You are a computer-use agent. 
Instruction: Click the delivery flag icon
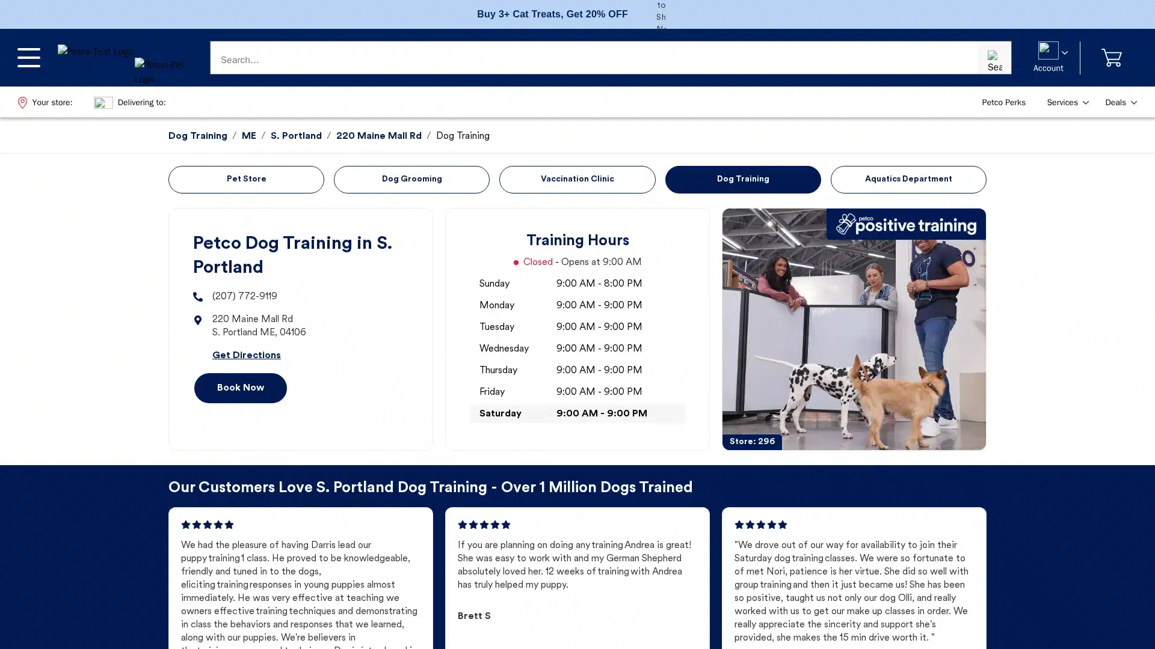click(x=103, y=103)
